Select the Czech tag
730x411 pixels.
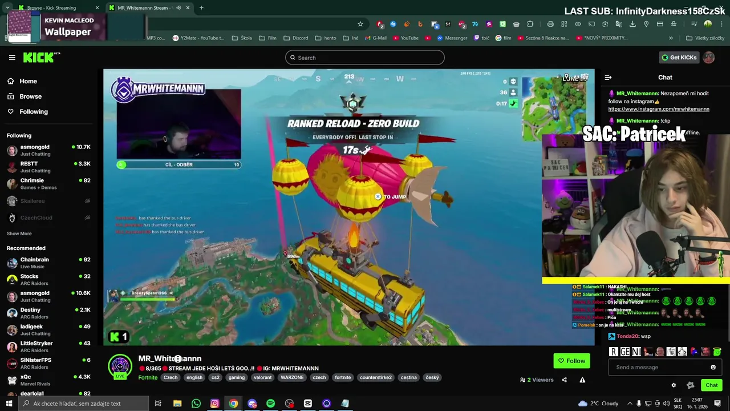coord(171,377)
